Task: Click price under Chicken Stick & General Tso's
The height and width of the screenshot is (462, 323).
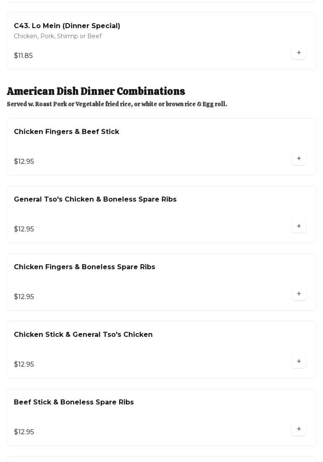Action: (x=24, y=365)
